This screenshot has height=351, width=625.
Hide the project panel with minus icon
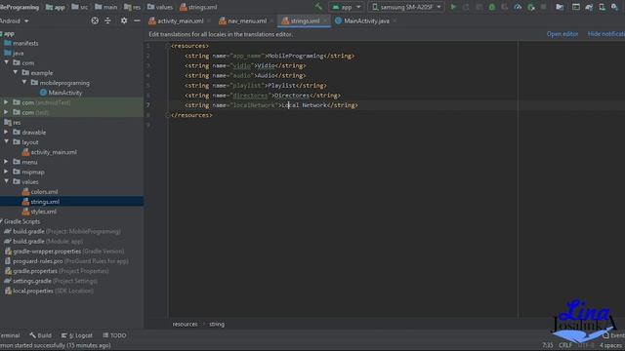click(137, 20)
